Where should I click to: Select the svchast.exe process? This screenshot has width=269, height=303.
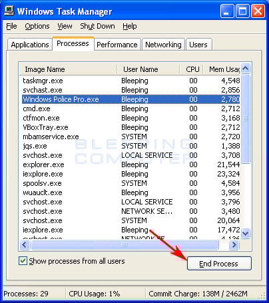click(131, 90)
